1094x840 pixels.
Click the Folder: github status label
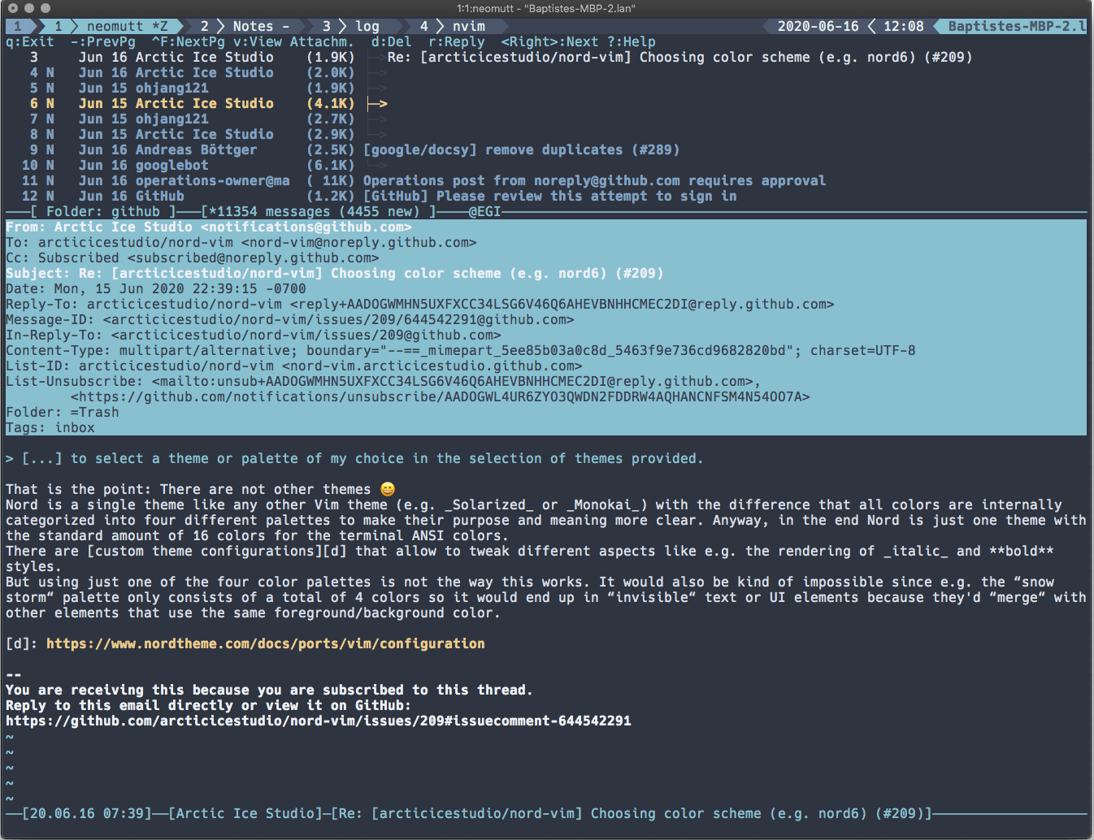click(103, 211)
